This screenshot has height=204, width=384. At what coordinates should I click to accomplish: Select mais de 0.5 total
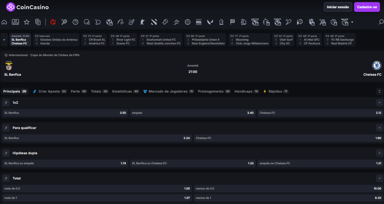pyautogui.click(x=97, y=189)
